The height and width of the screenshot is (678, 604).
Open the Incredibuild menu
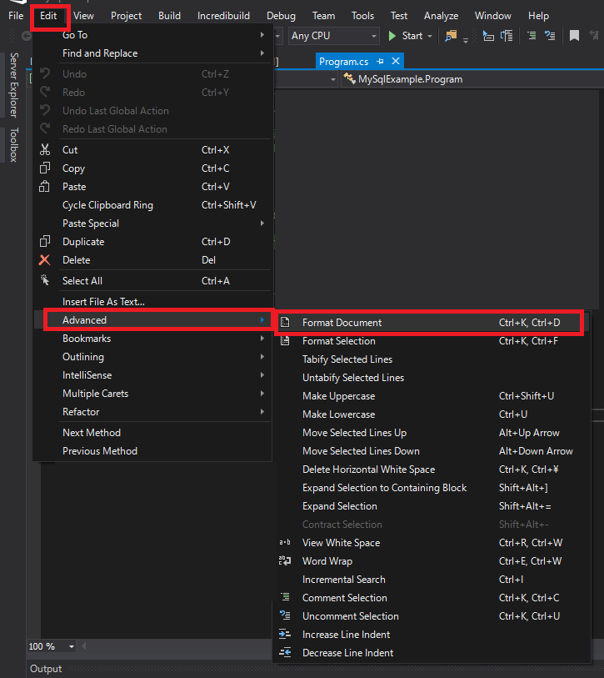coord(223,16)
